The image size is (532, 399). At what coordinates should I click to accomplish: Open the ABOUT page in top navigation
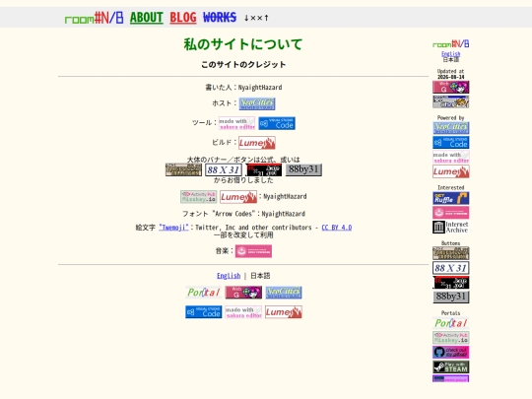pyautogui.click(x=147, y=18)
